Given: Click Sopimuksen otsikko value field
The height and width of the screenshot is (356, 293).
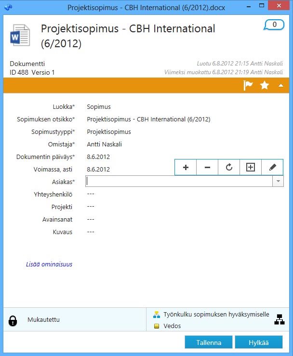Looking at the screenshot, I should coord(148,119).
